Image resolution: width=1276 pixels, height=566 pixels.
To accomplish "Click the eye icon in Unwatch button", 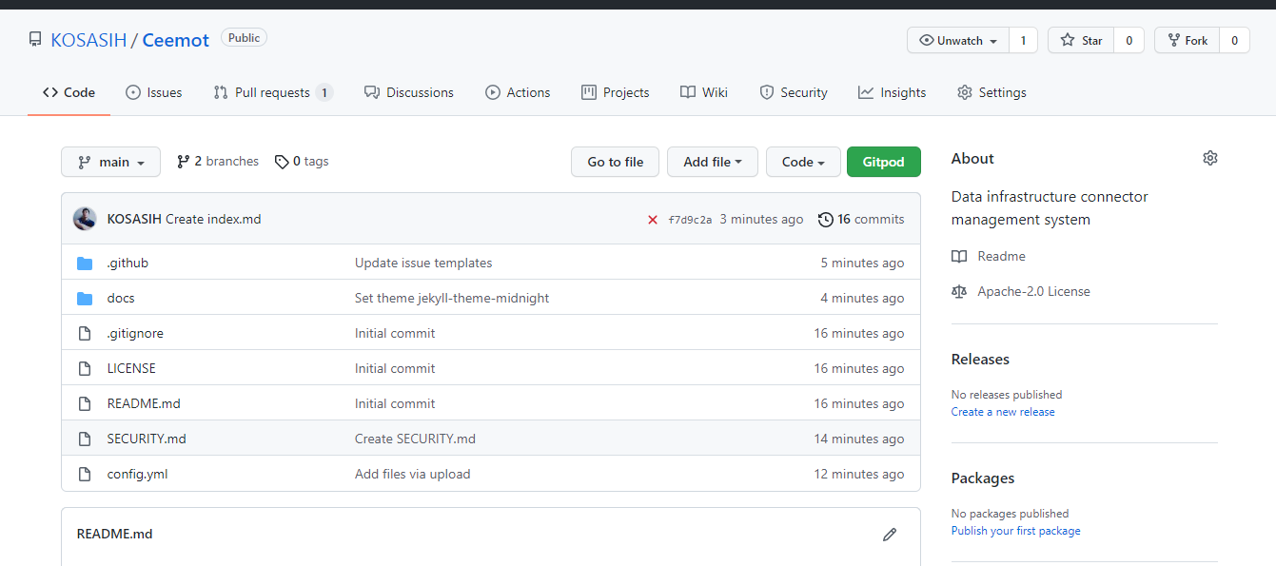I will (926, 40).
